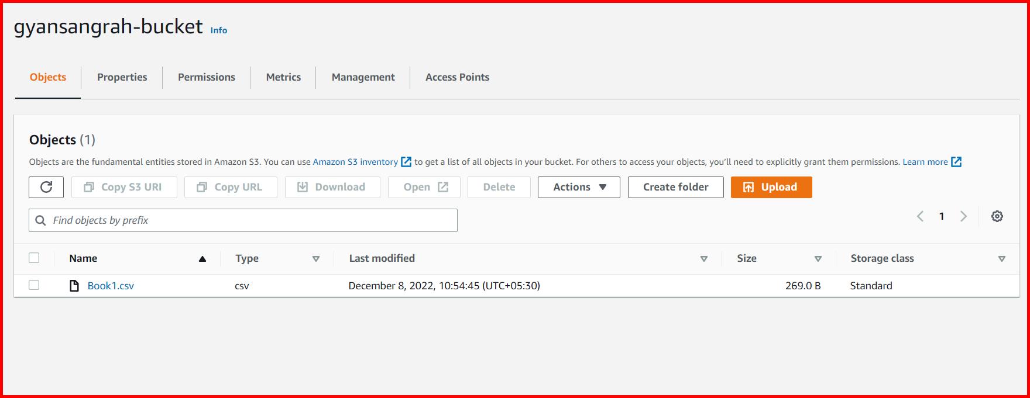Open the Properties tab

click(122, 77)
